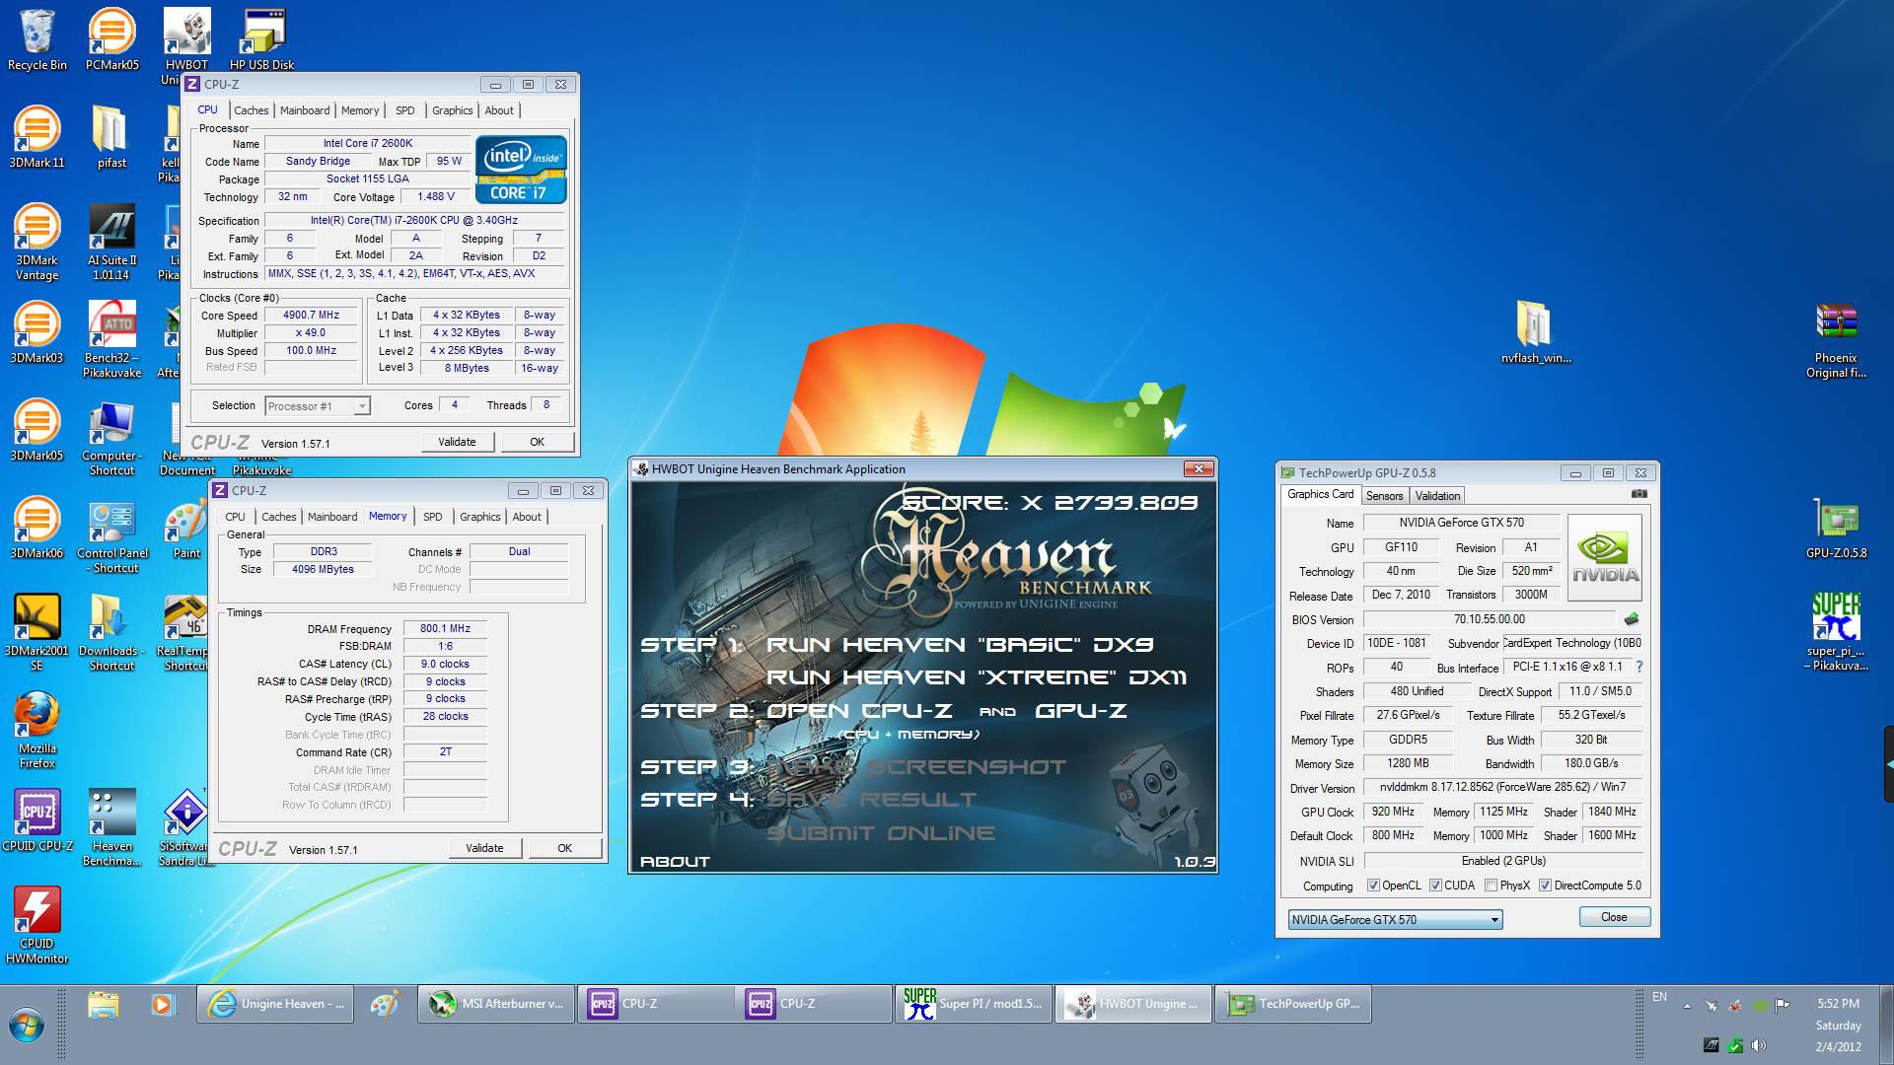The image size is (1894, 1065).
Task: Open Heaven Benchmark desktop shortcut
Action: click(x=111, y=827)
